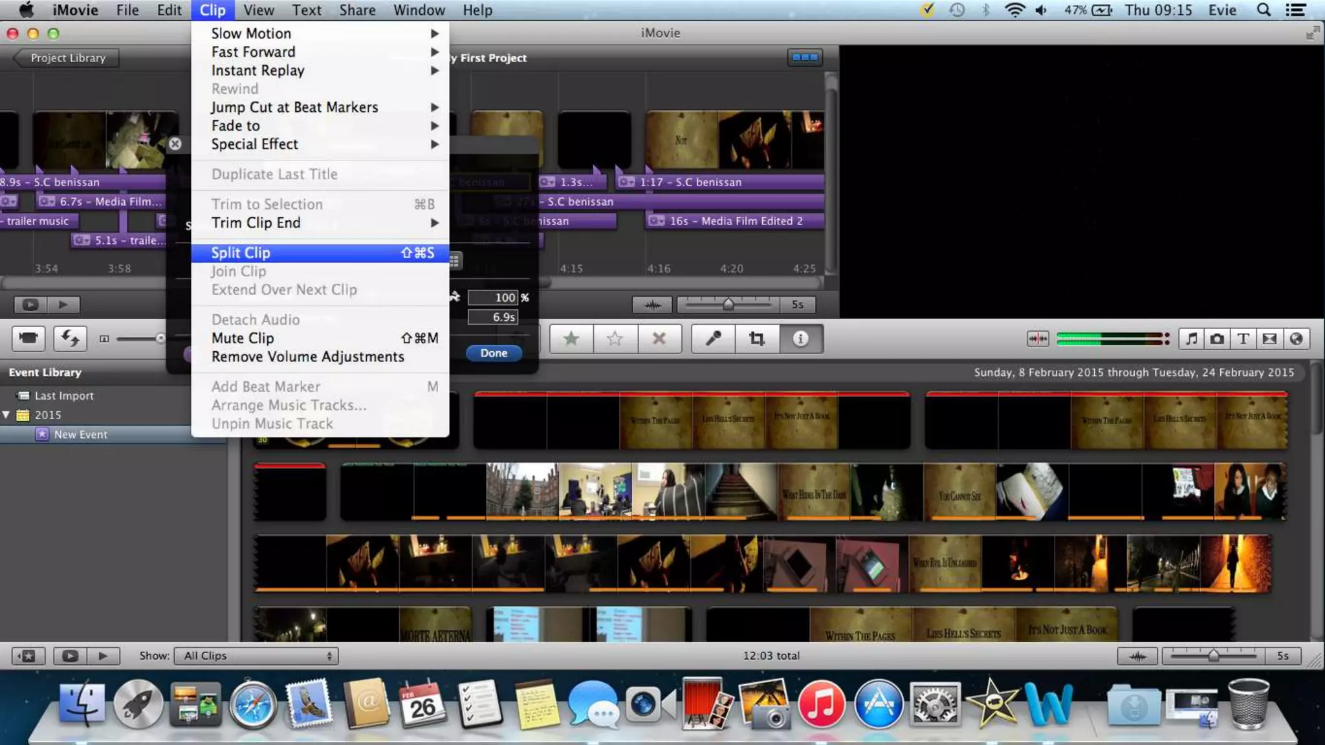Open the Share menu
This screenshot has height=745, width=1325.
click(x=357, y=10)
